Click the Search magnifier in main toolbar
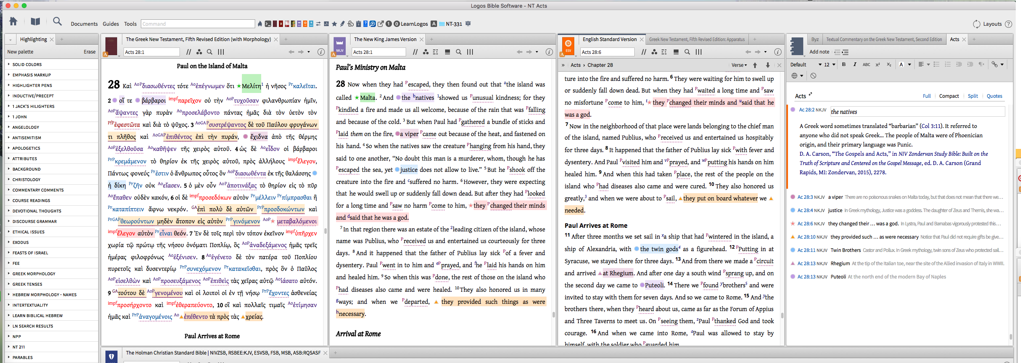 (x=58, y=22)
